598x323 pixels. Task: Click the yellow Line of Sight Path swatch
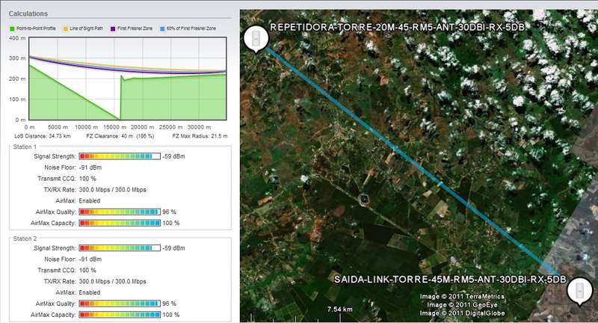pos(66,28)
